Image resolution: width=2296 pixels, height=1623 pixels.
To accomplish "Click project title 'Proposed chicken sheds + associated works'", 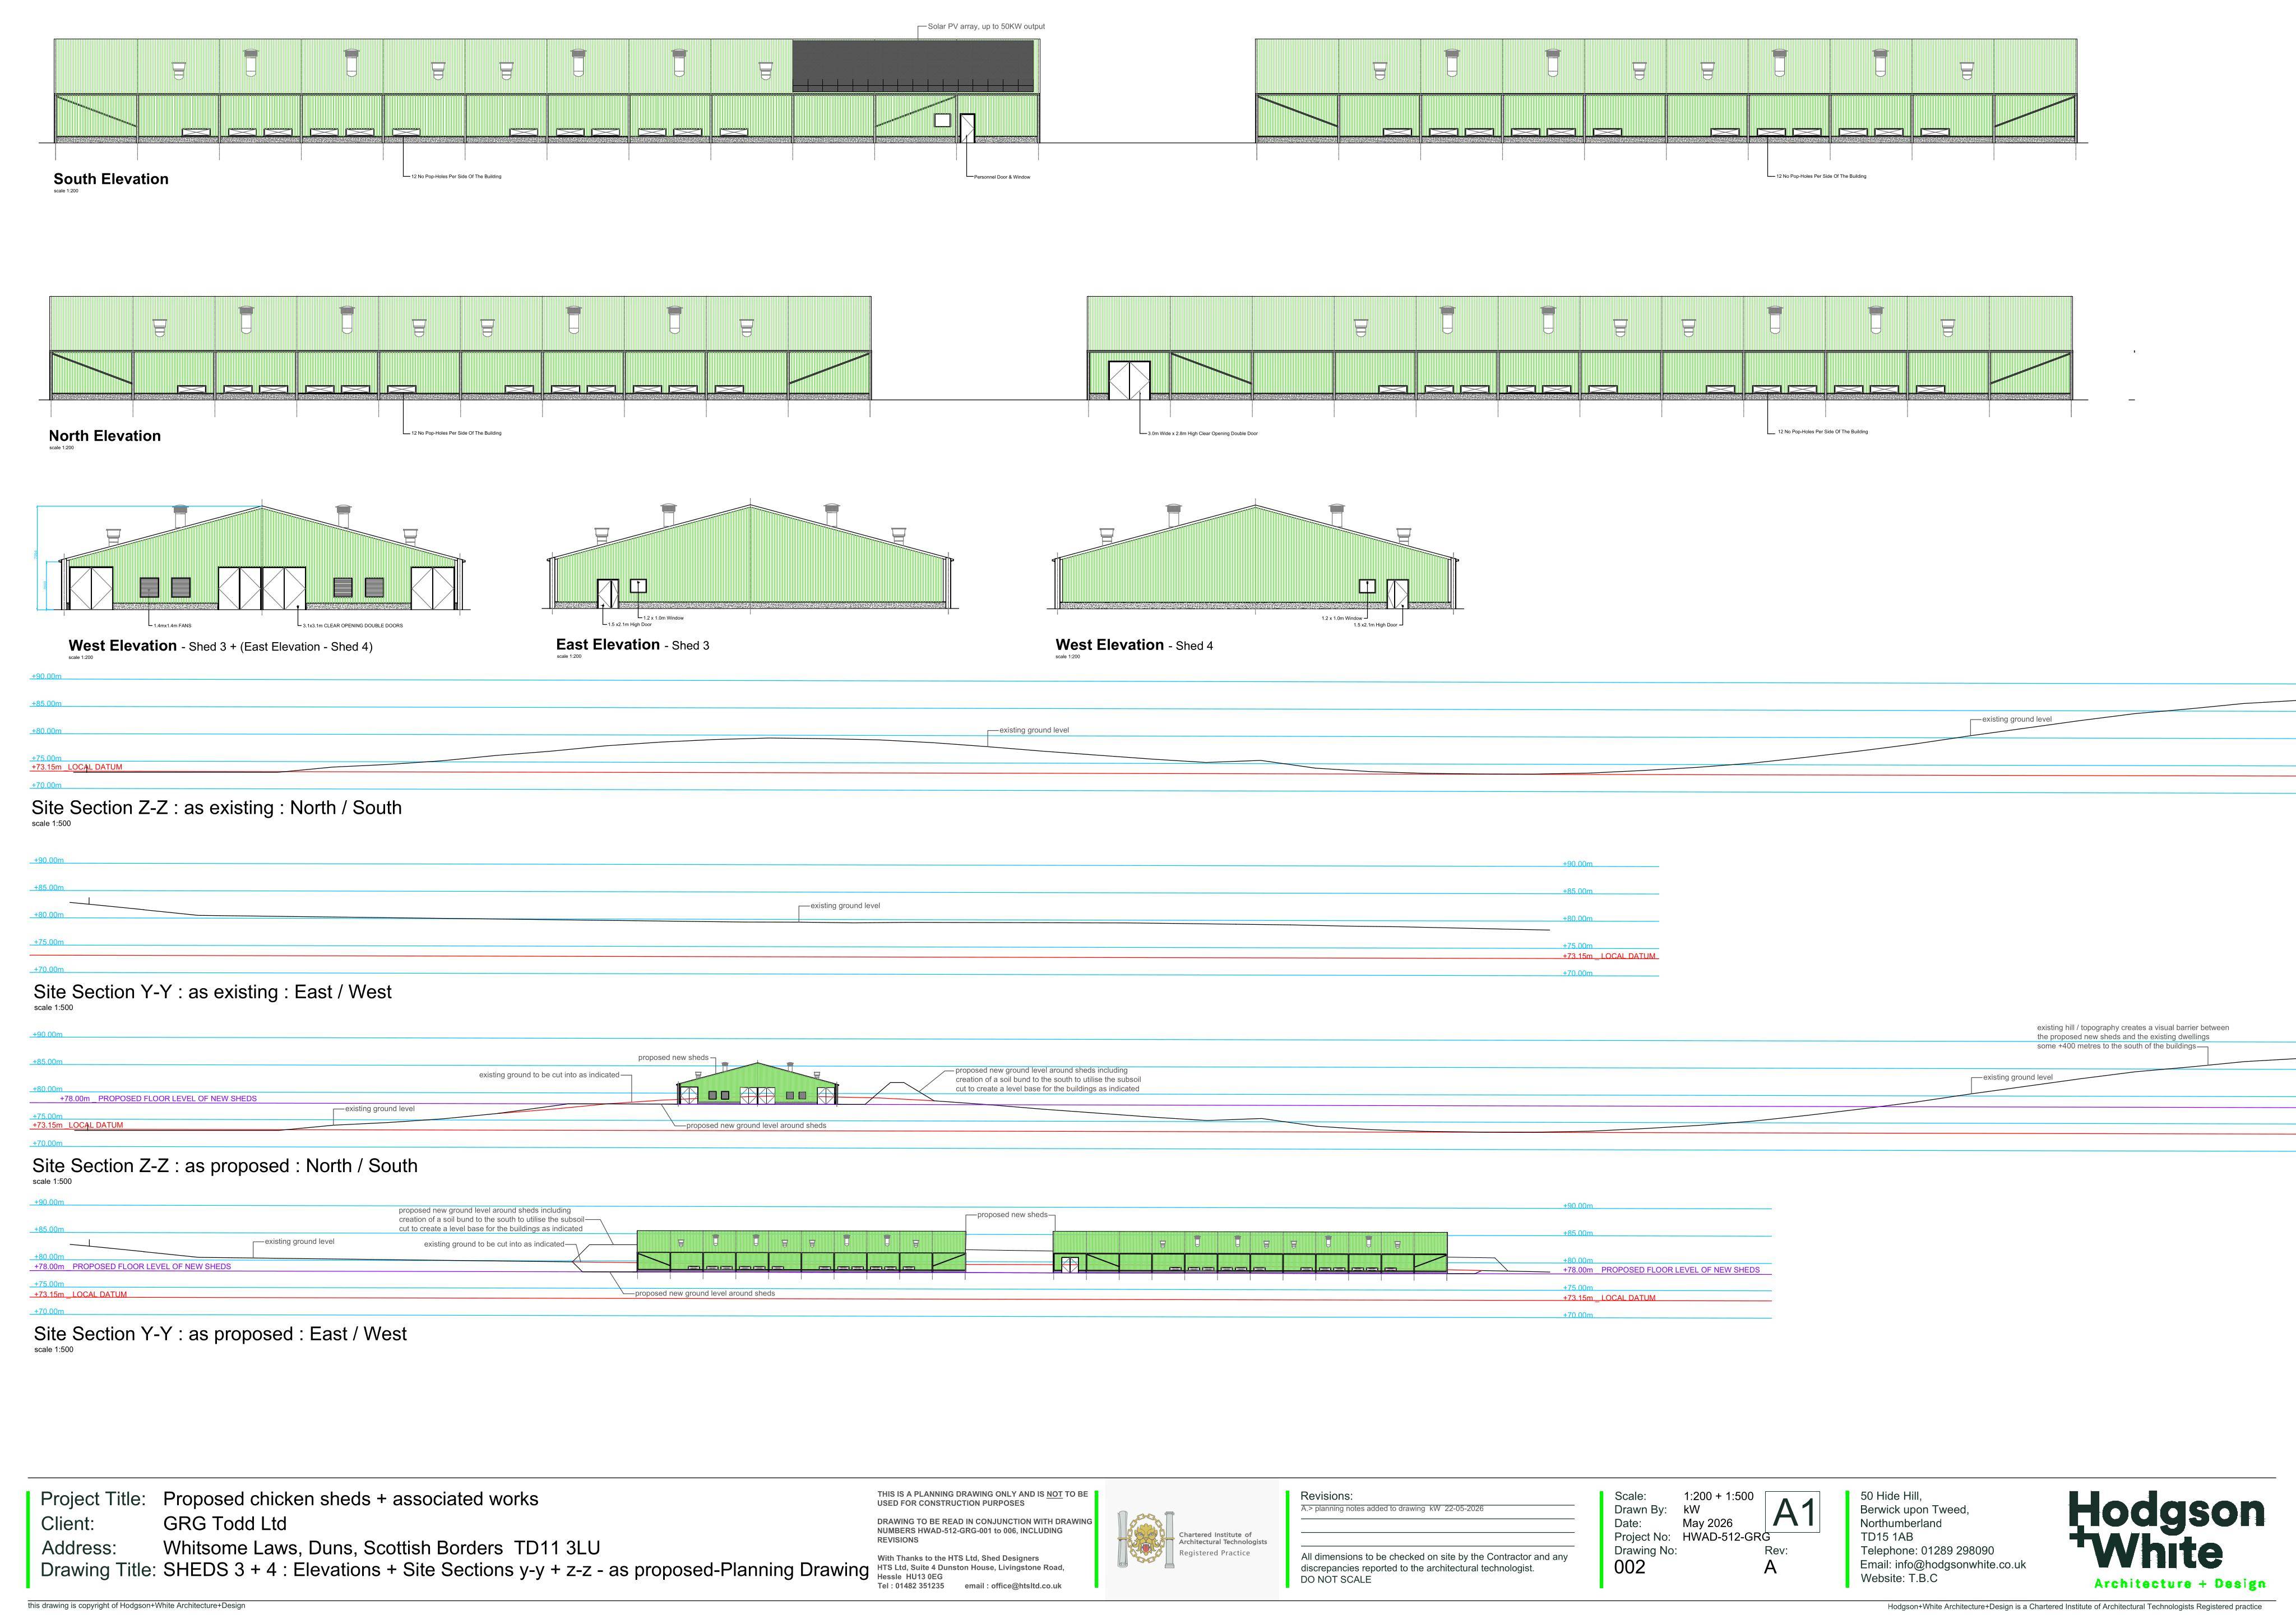I will pyautogui.click(x=351, y=1499).
